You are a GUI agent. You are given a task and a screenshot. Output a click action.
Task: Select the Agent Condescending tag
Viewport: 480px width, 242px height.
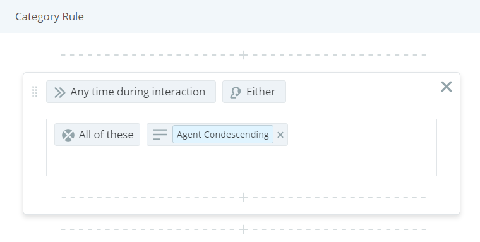(x=223, y=135)
